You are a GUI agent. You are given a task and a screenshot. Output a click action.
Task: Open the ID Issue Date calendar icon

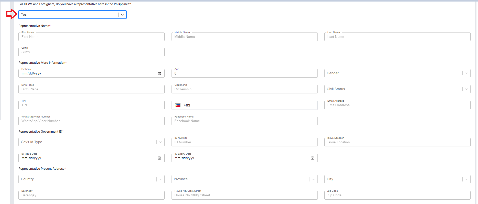click(159, 158)
